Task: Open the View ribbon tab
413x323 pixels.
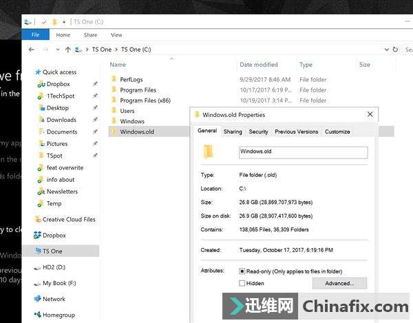Action: (116, 34)
